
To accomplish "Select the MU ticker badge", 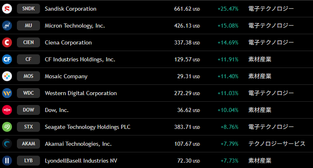I will [28, 26].
